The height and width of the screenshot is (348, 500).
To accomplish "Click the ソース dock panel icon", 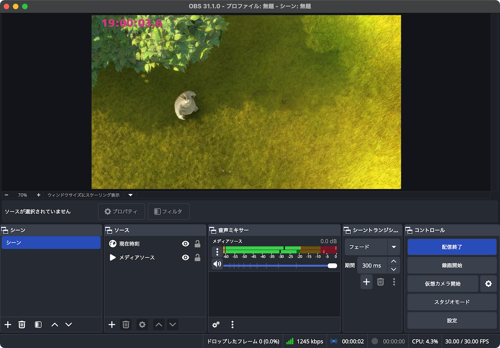I will 109,230.
